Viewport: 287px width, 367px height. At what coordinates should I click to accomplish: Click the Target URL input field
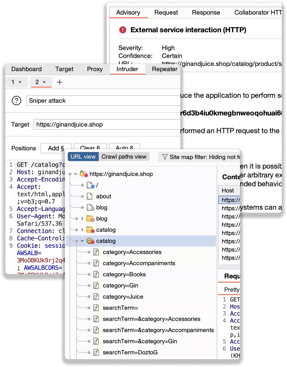click(107, 124)
